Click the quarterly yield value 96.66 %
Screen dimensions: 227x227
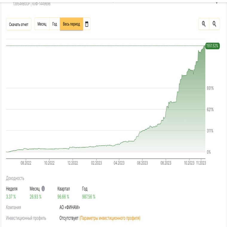63,197
